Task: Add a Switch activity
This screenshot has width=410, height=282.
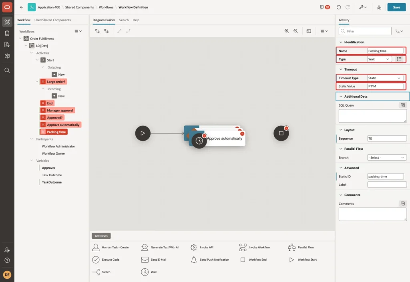Action: tap(101, 272)
